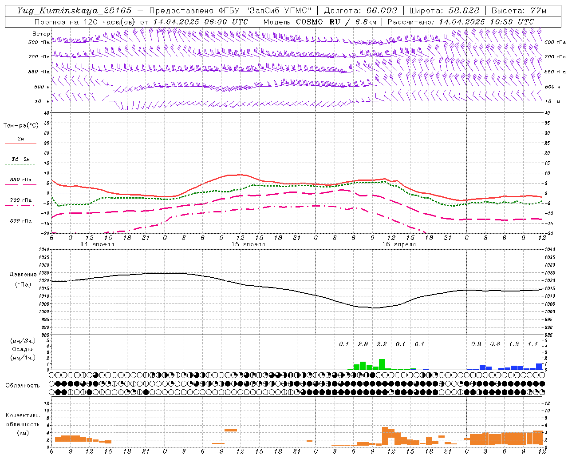Select the Осадки precipitation label
The height and width of the screenshot is (455, 568).
pos(23,349)
